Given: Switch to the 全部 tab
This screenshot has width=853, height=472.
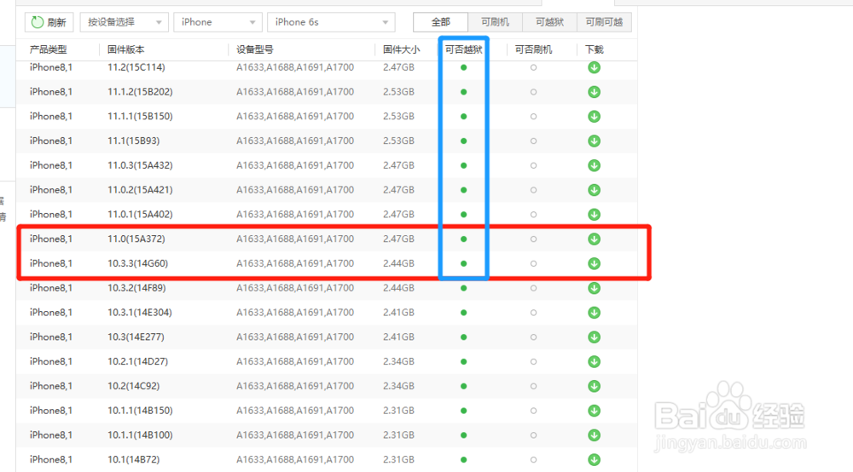Looking at the screenshot, I should coord(441,22).
